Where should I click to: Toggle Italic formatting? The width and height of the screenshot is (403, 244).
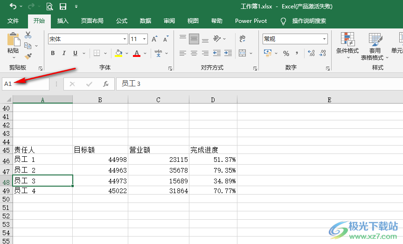[64, 53]
